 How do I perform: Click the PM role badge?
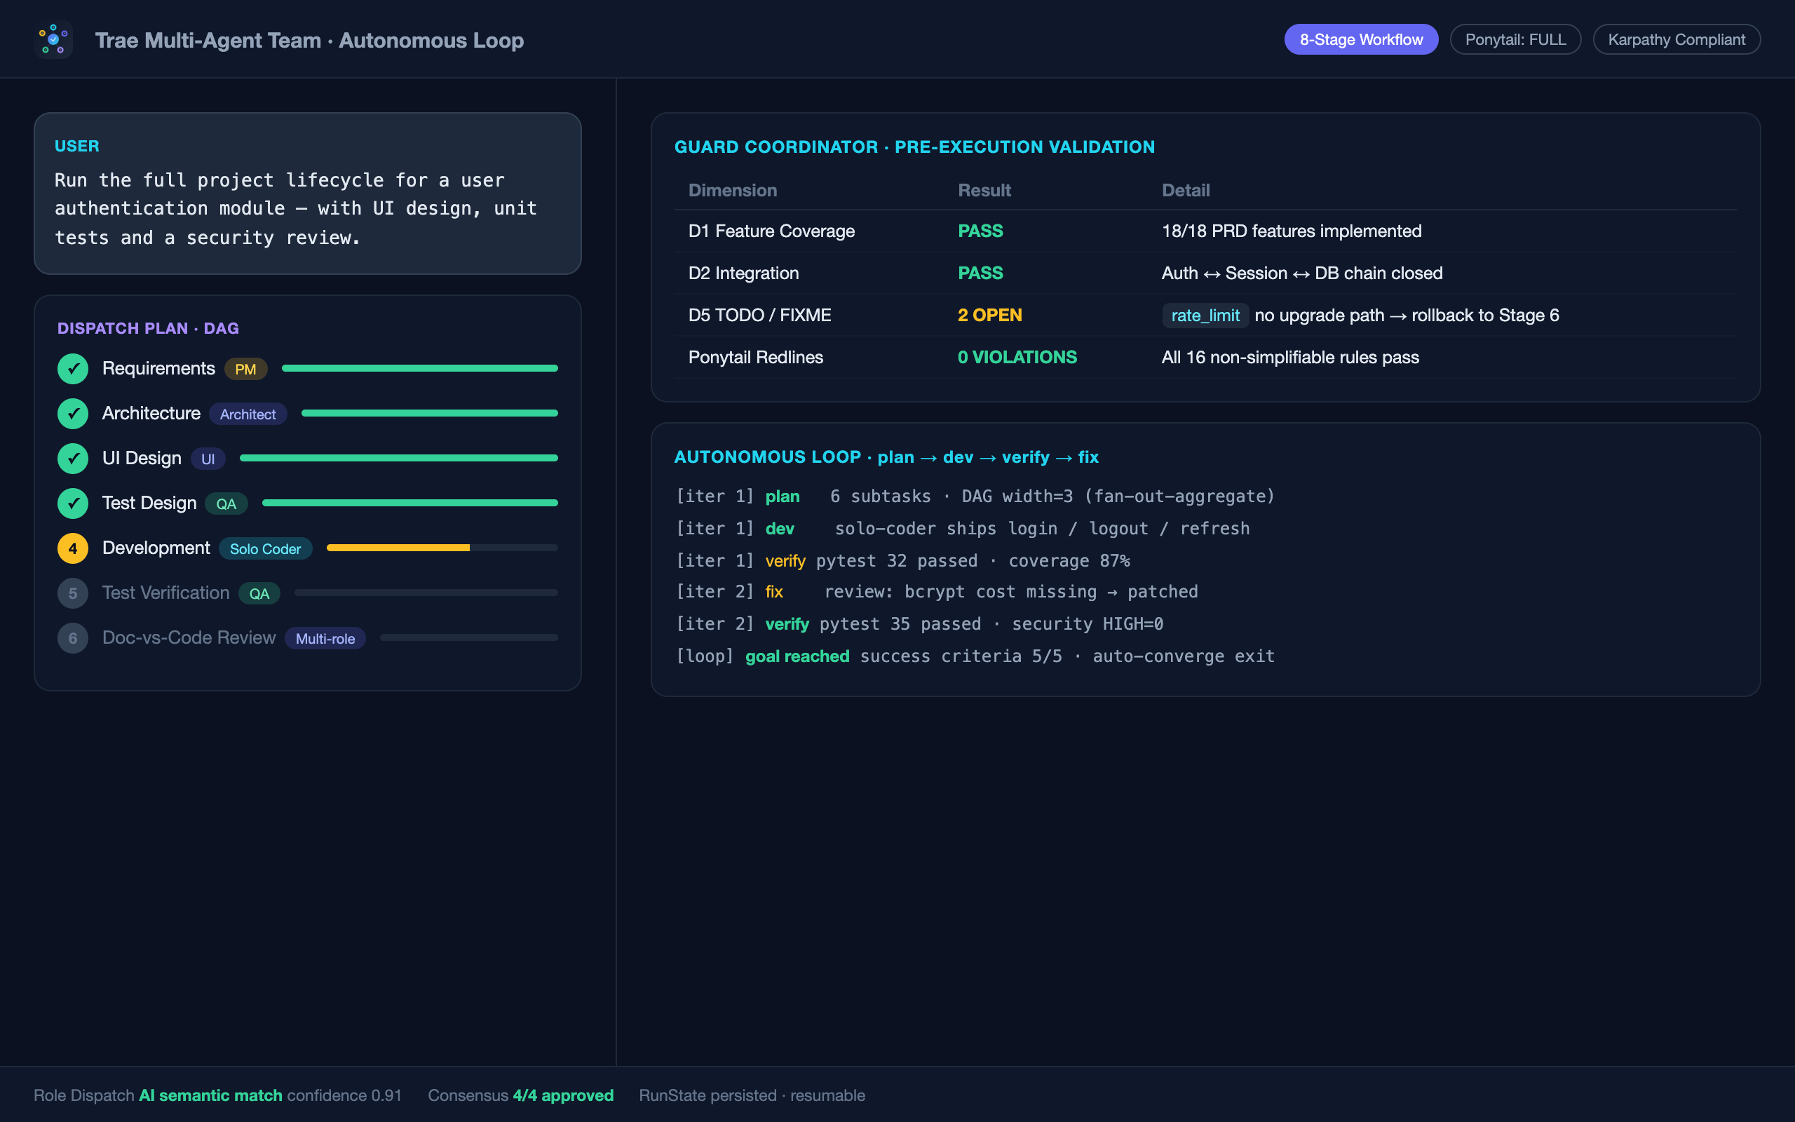tap(245, 369)
